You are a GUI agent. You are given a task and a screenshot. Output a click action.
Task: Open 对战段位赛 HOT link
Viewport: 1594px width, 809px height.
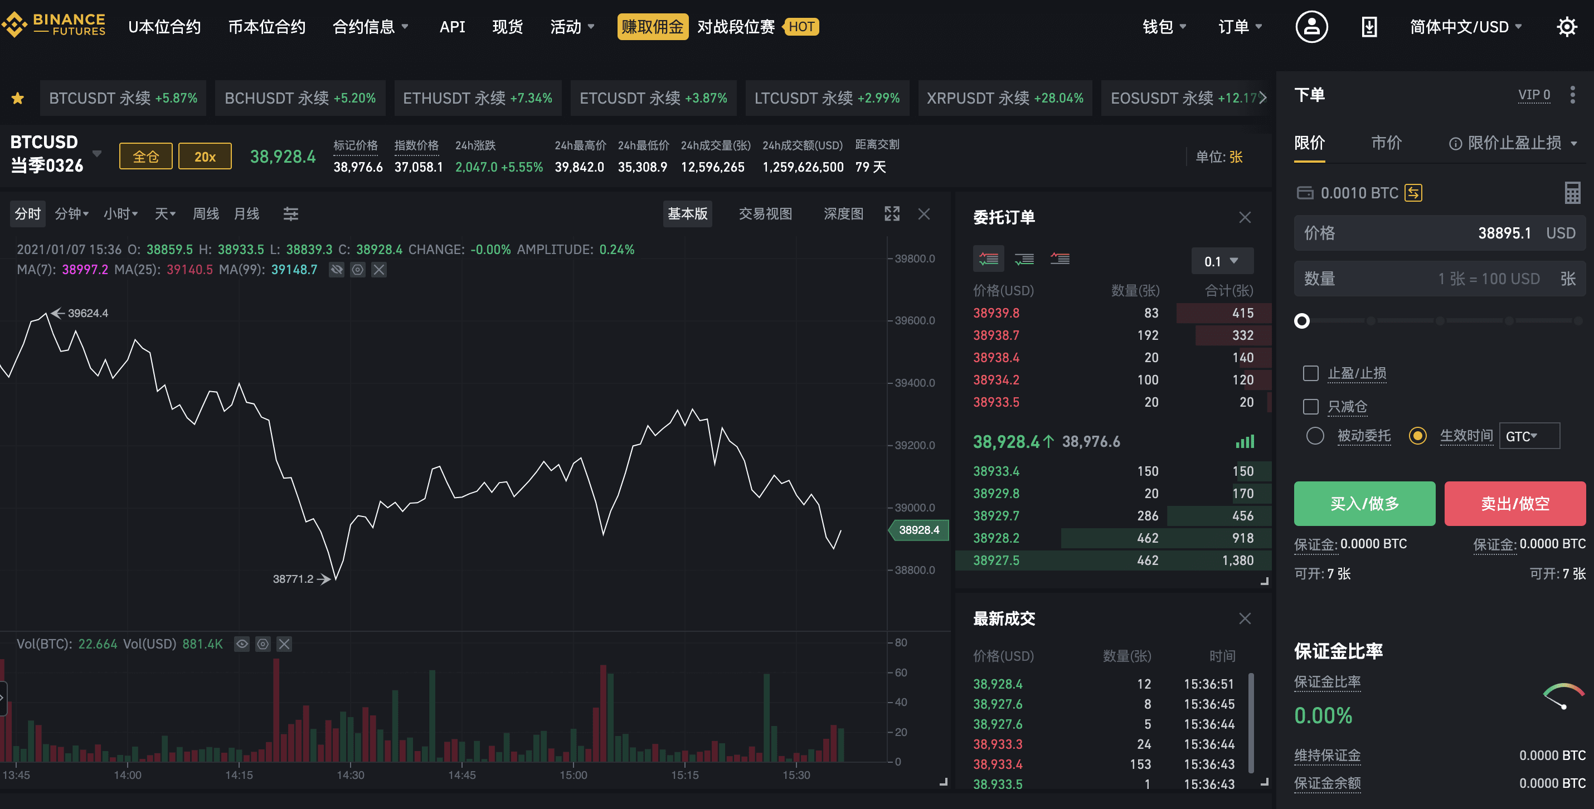[x=757, y=27]
